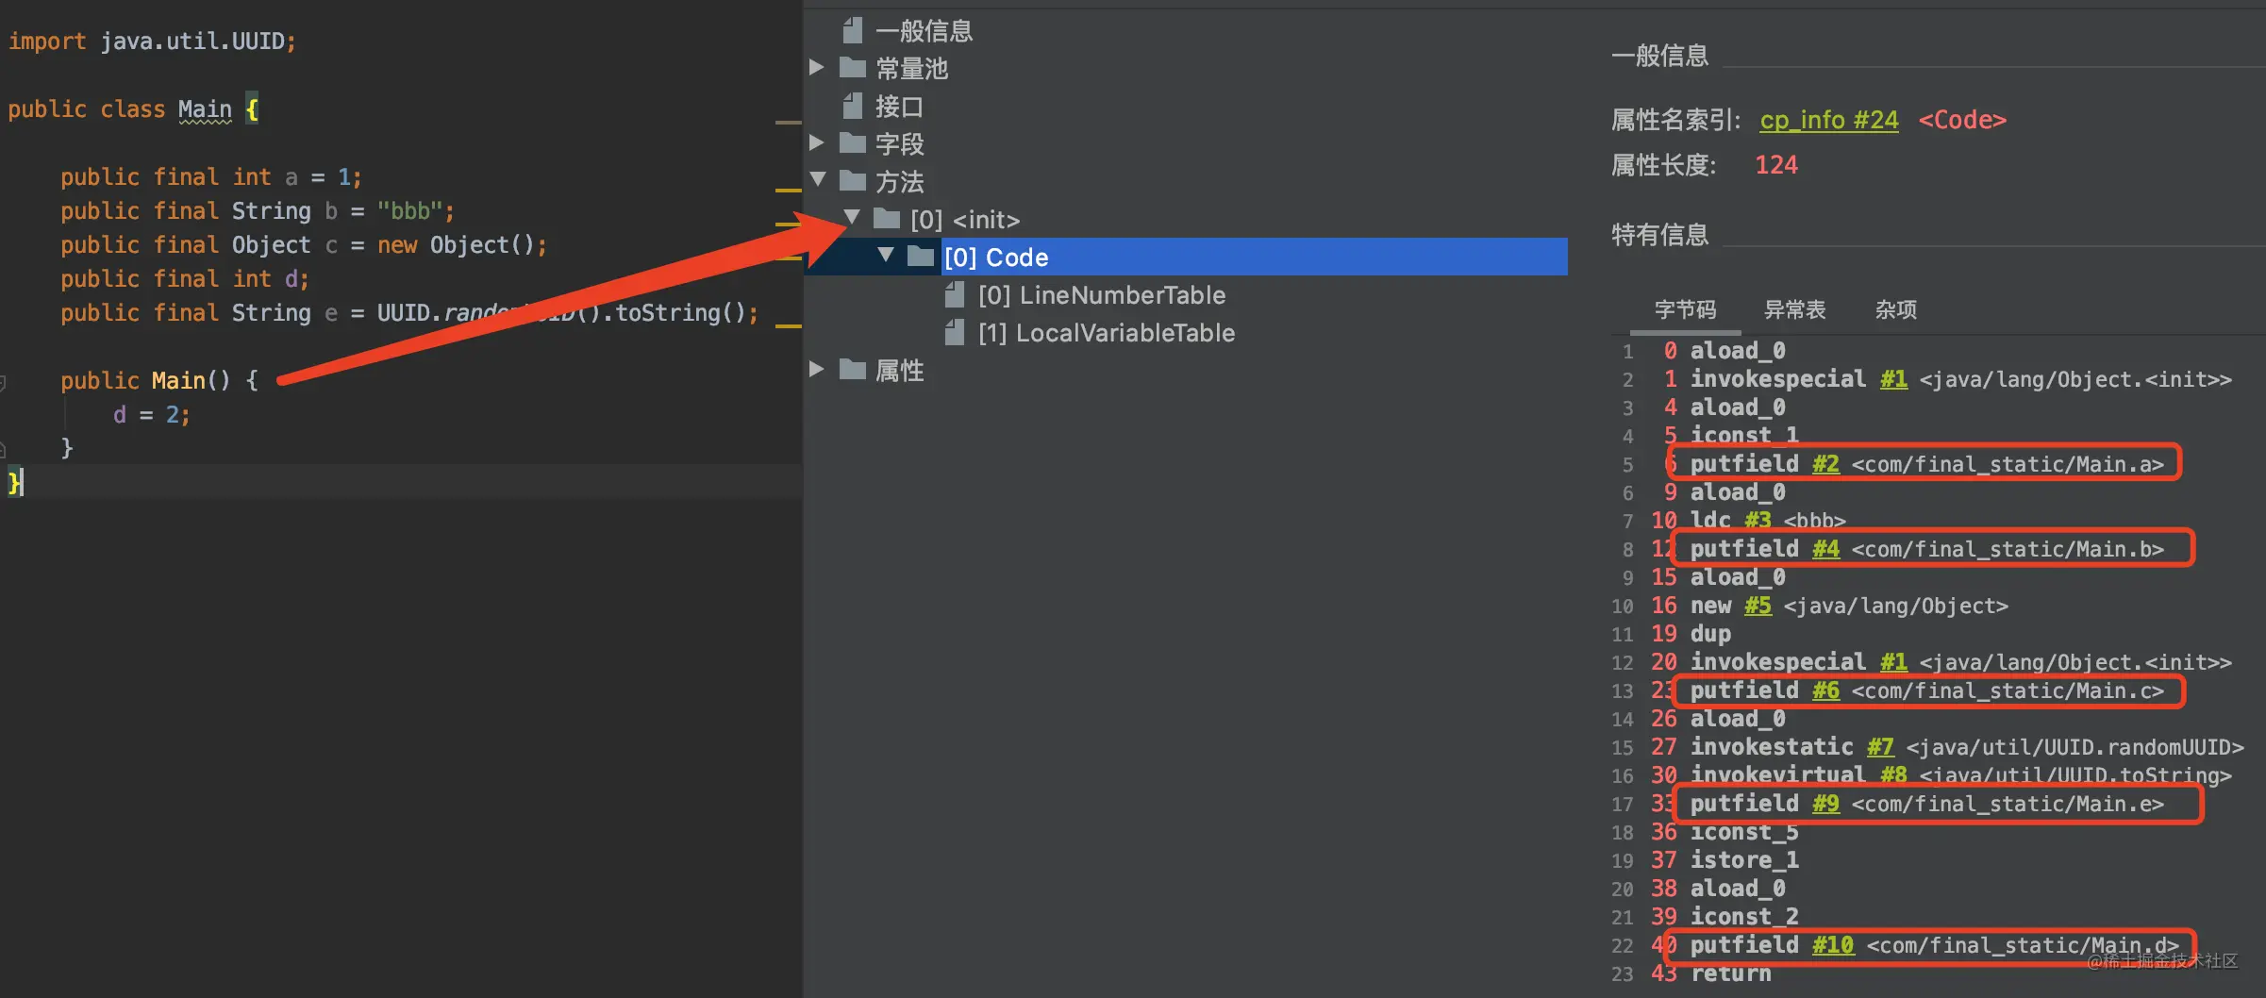Select [1] LocalVariableTable in the tree
The image size is (2266, 998).
(1107, 333)
